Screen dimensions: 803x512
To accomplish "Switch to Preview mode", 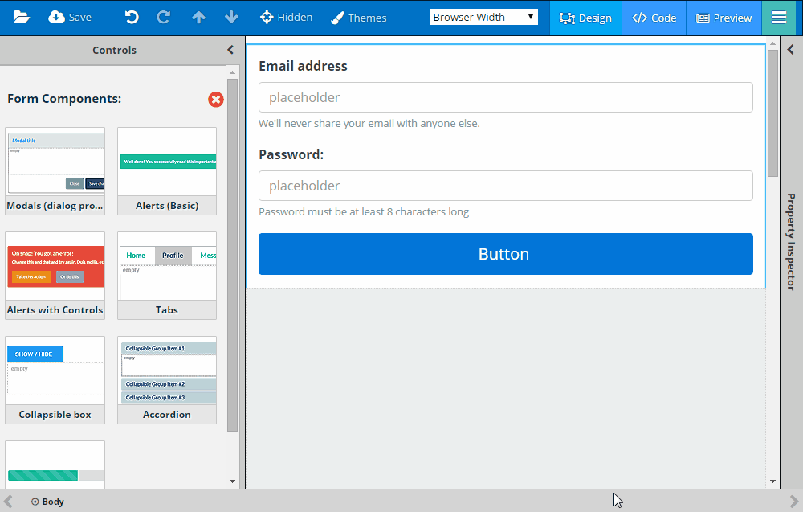I will [724, 16].
